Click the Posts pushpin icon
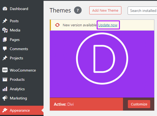This screenshot has width=157, height=116. coord(5,21)
